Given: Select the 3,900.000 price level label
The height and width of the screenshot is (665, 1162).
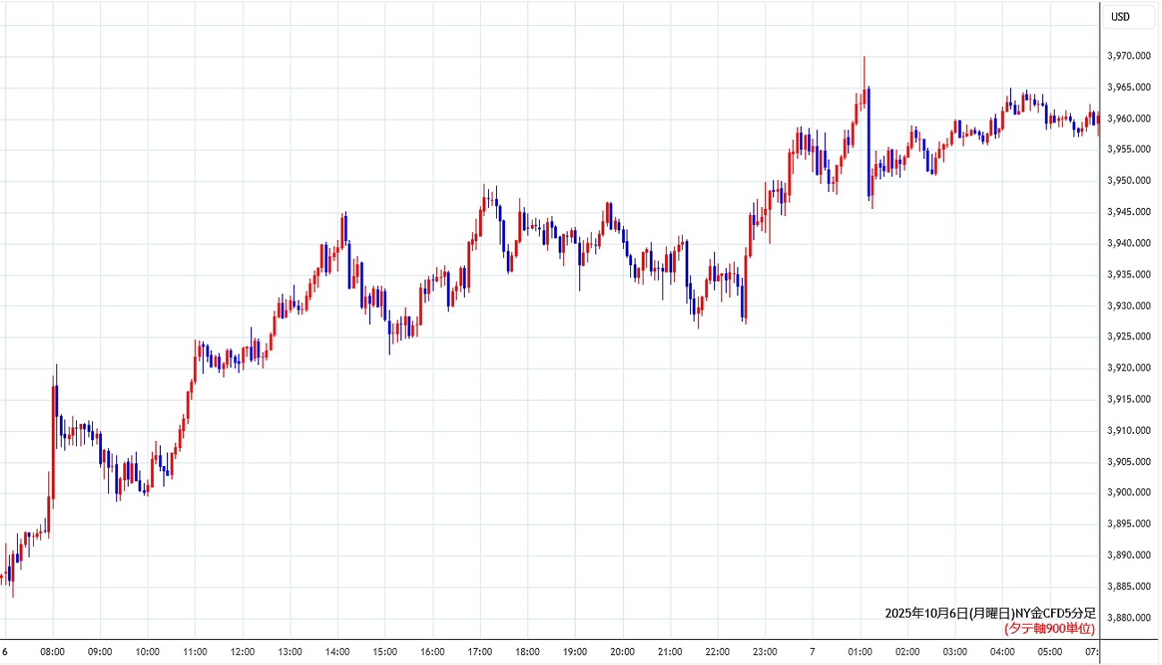Looking at the screenshot, I should pyautogui.click(x=1126, y=493).
